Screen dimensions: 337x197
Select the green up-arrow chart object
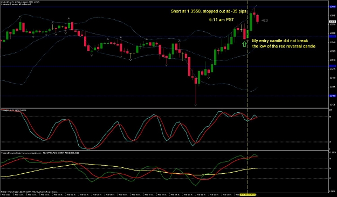click(x=244, y=44)
